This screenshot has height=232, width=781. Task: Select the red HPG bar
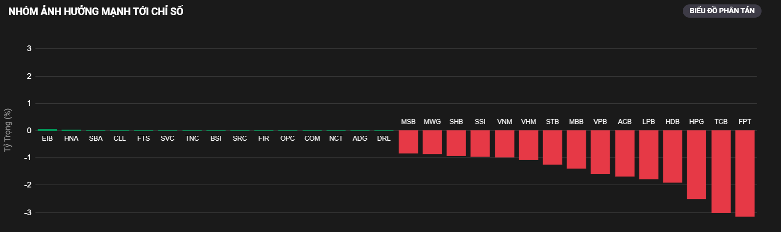[x=697, y=165]
